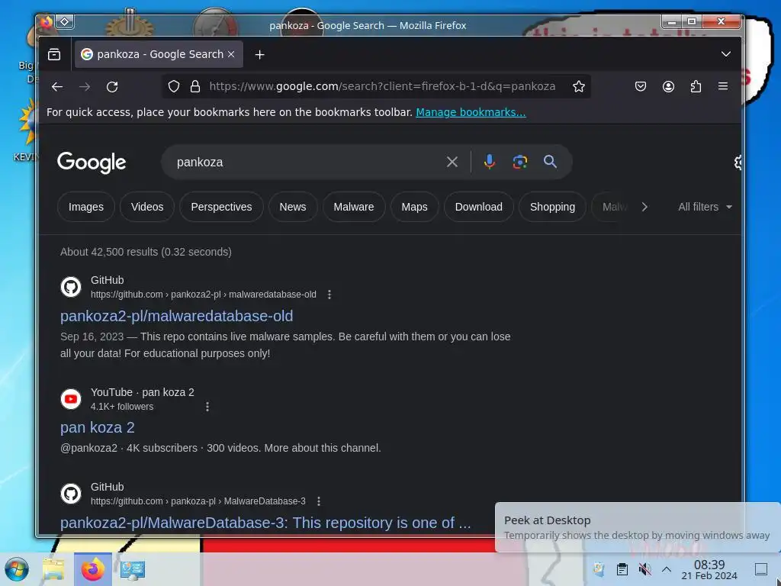Reload the current page
Screen dimensions: 781x586
coord(112,87)
